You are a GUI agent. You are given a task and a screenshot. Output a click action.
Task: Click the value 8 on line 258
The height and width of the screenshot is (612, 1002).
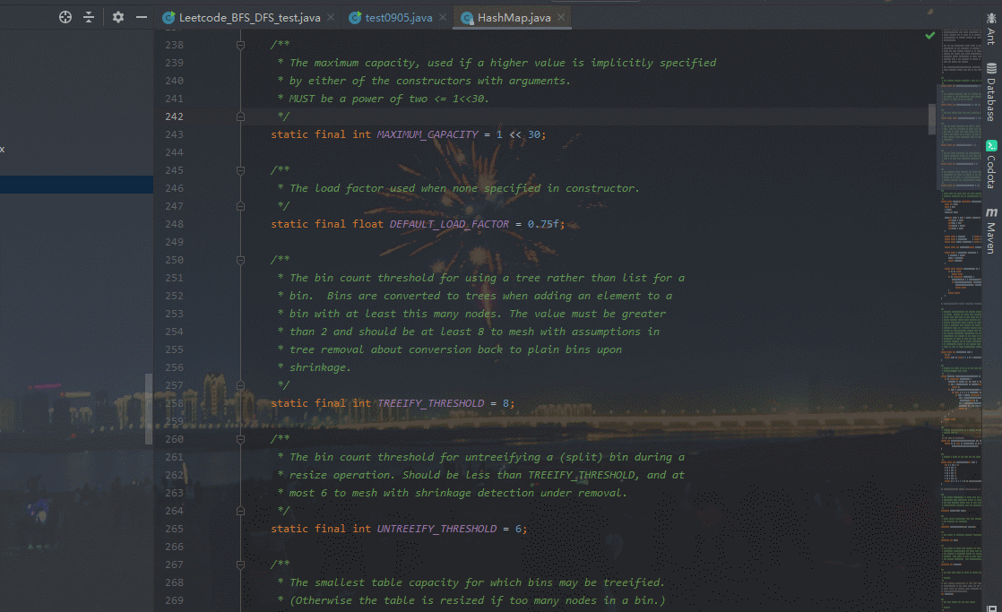click(505, 404)
